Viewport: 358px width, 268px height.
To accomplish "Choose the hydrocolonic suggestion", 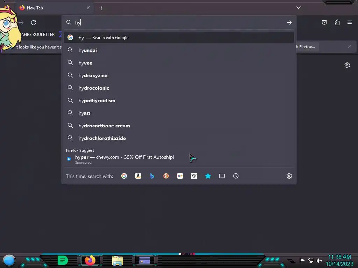I will point(179,88).
